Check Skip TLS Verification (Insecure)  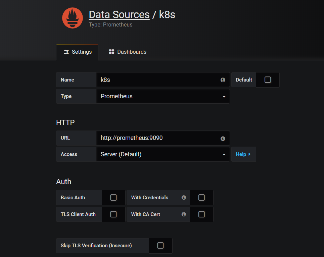pos(160,246)
